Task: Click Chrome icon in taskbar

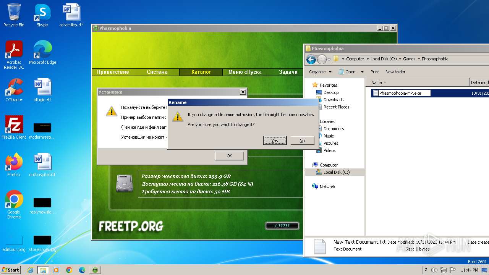Action: [x=69, y=270]
